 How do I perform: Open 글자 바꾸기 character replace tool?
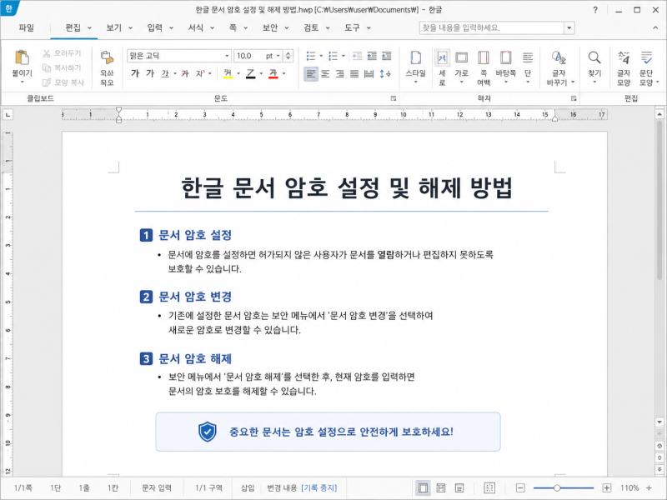[559, 67]
